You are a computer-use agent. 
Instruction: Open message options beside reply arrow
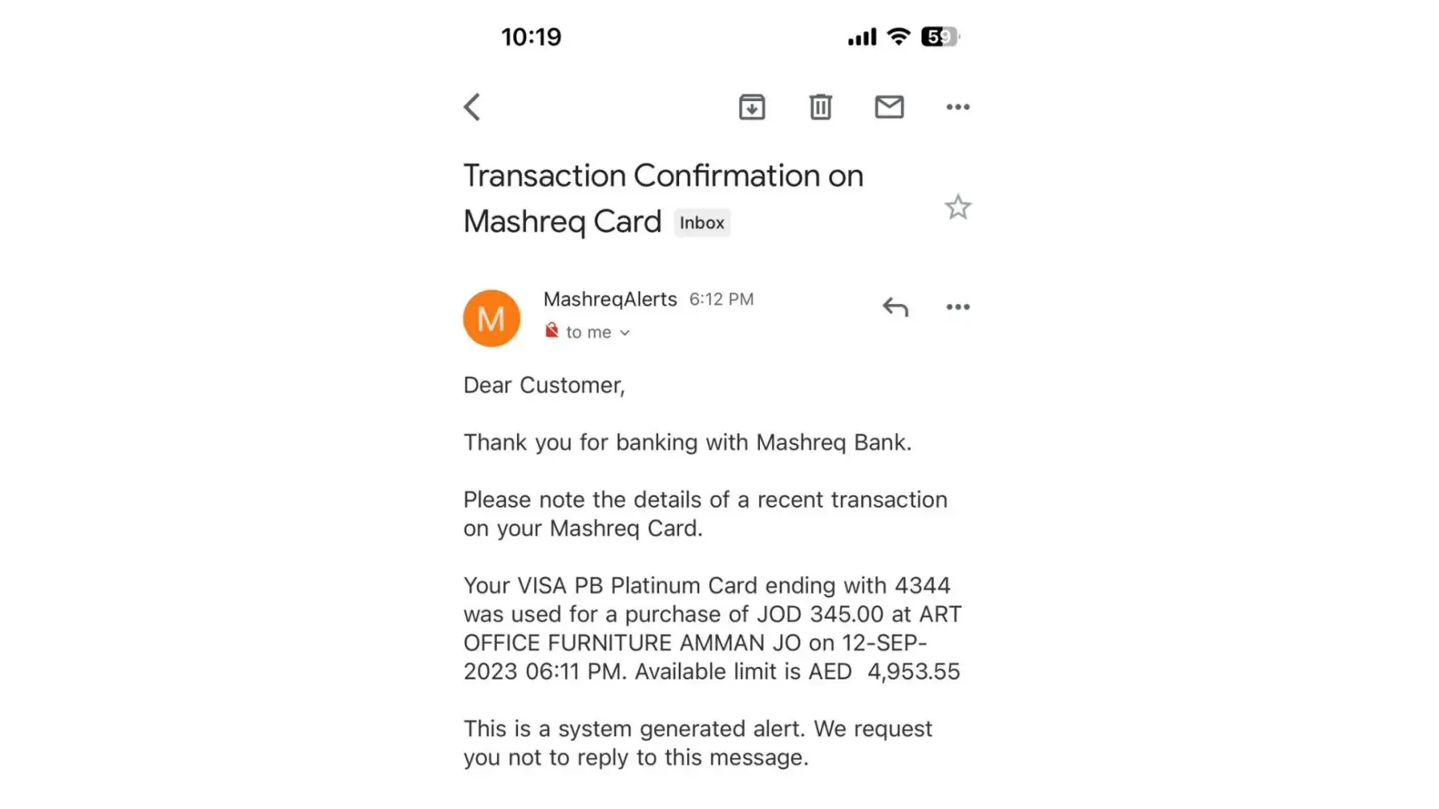point(957,307)
